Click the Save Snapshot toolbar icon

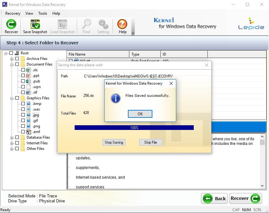(x=35, y=24)
